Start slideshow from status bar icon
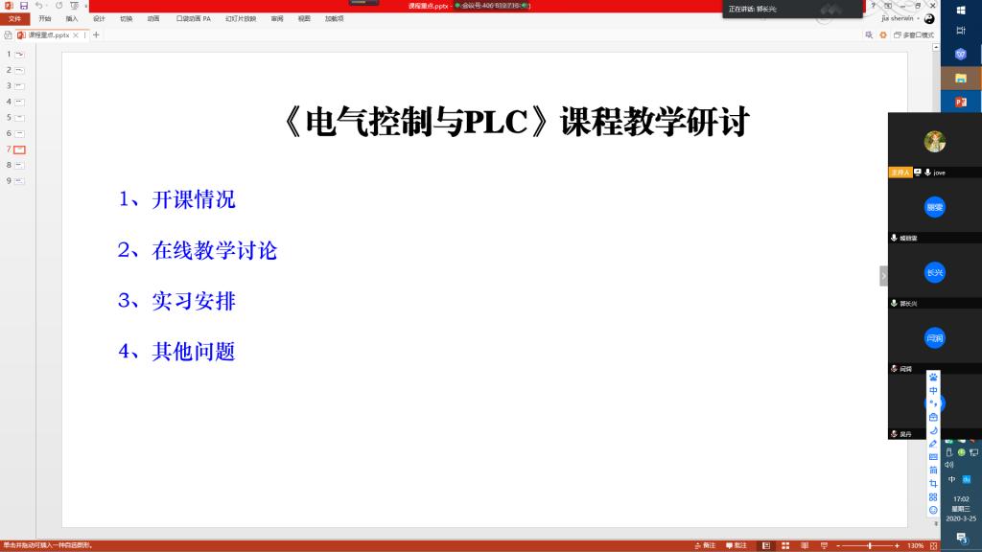 click(821, 545)
